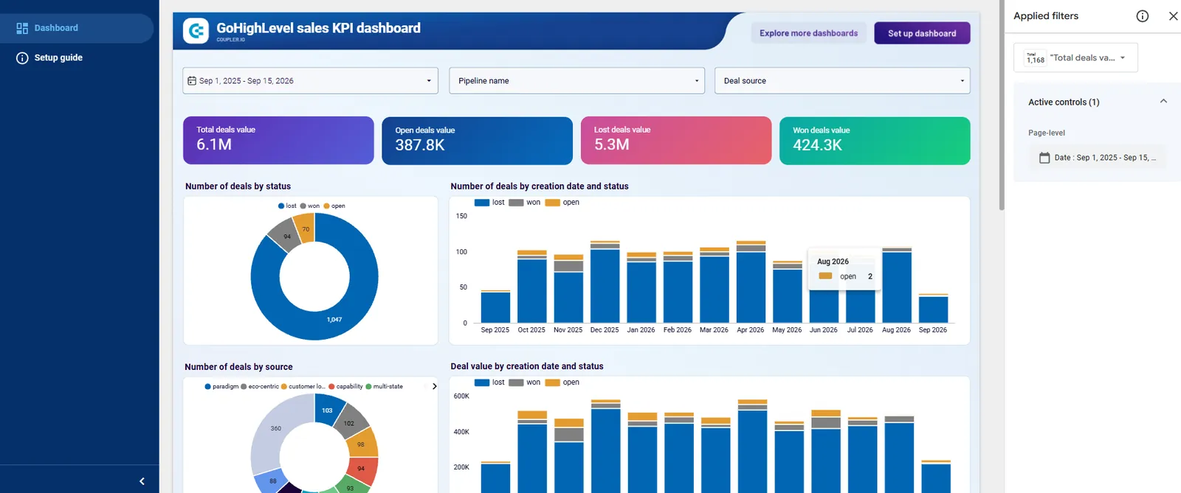The width and height of the screenshot is (1181, 493).
Task: Collapse the Active controls (1) section
Action: (x=1163, y=102)
